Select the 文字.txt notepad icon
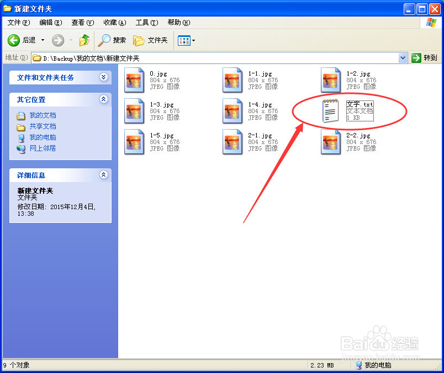Viewport: 444px width, 373px height. click(330, 111)
